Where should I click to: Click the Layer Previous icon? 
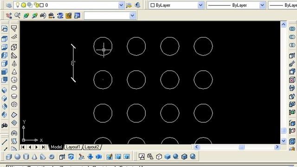pyautogui.click(x=137, y=5)
